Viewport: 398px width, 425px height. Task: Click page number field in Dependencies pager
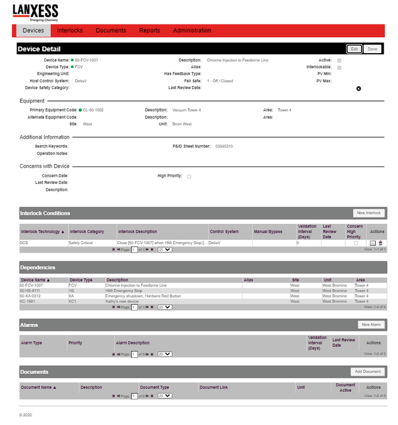pyautogui.click(x=134, y=307)
